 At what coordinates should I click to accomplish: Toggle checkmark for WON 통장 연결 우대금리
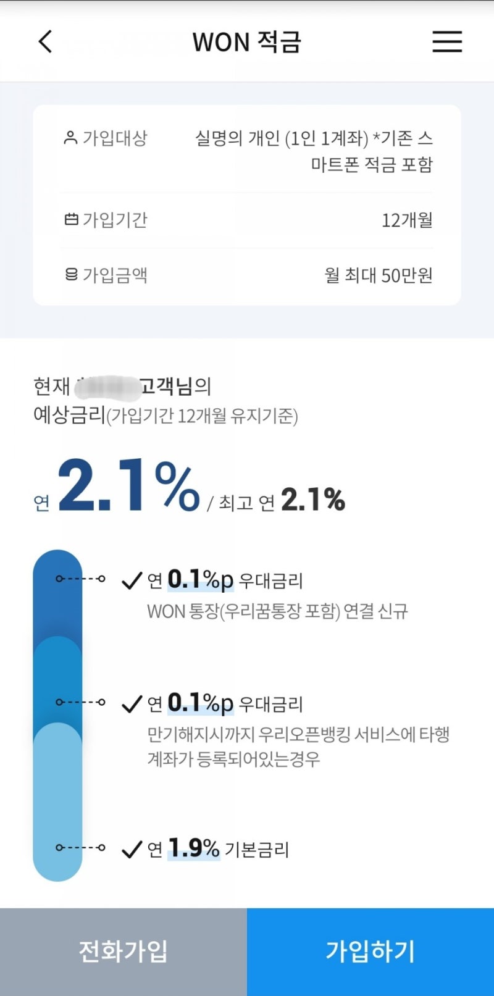point(132,580)
